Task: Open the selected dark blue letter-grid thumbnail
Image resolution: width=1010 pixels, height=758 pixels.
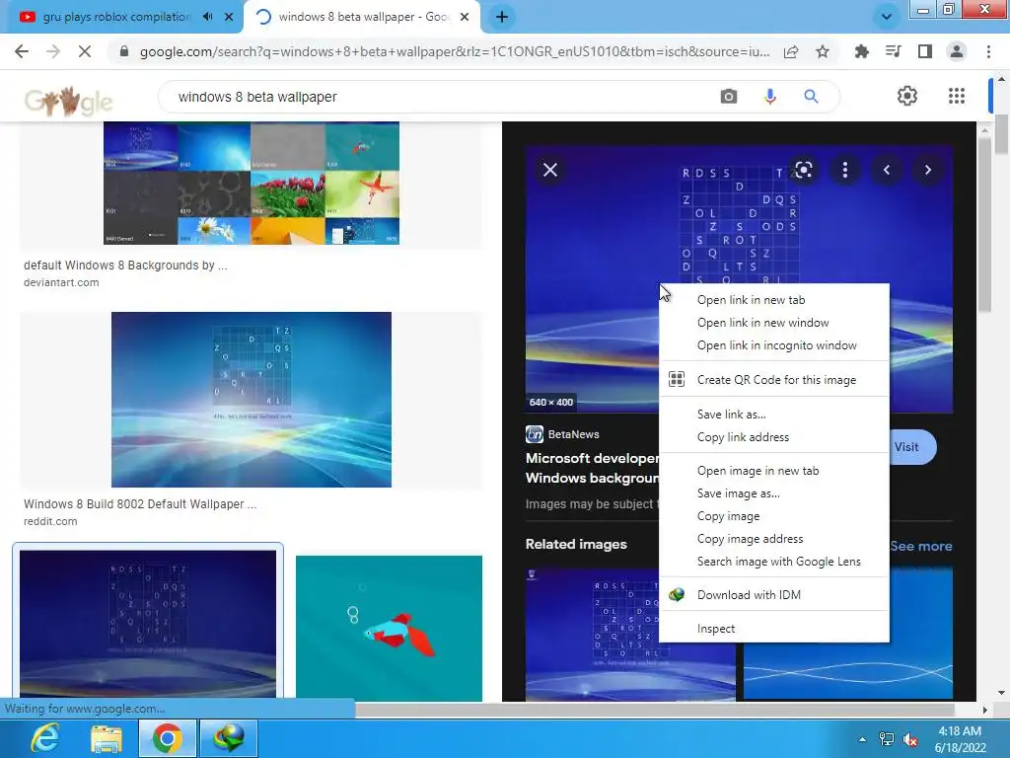Action: [x=148, y=624]
